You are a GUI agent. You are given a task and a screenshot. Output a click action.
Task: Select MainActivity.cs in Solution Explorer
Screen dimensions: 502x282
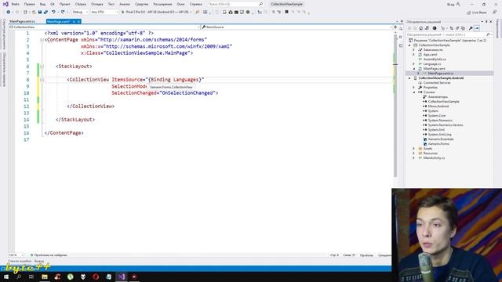[434, 158]
